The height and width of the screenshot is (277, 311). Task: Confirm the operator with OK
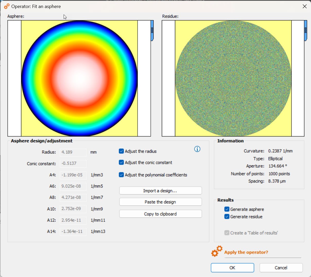[x=232, y=268]
